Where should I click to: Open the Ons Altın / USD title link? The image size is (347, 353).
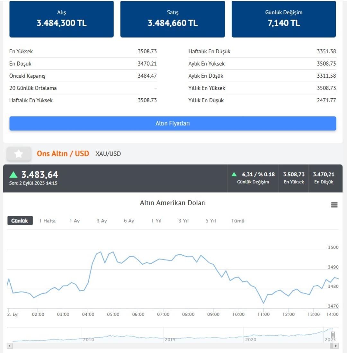[63, 154]
